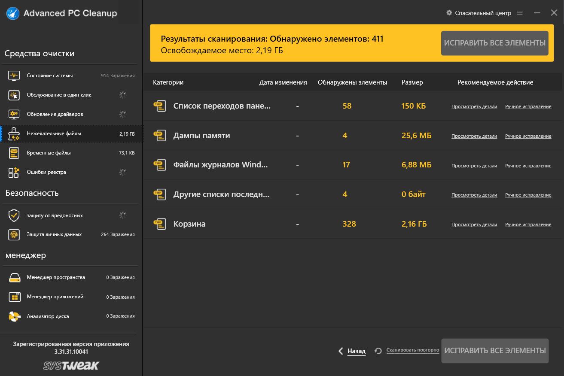Click the Identity Protection fingerprint icon
Viewport: 564px width, 376px height.
(14, 235)
